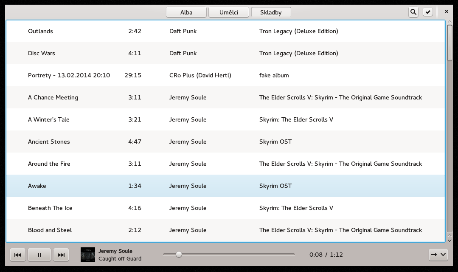Image resolution: width=458 pixels, height=272 pixels.
Task: Click artist CRo Plus (David Hertl)
Action: pyautogui.click(x=200, y=75)
